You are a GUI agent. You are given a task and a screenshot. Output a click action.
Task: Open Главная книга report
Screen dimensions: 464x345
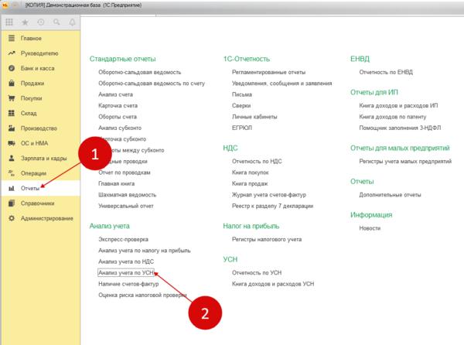(x=116, y=184)
